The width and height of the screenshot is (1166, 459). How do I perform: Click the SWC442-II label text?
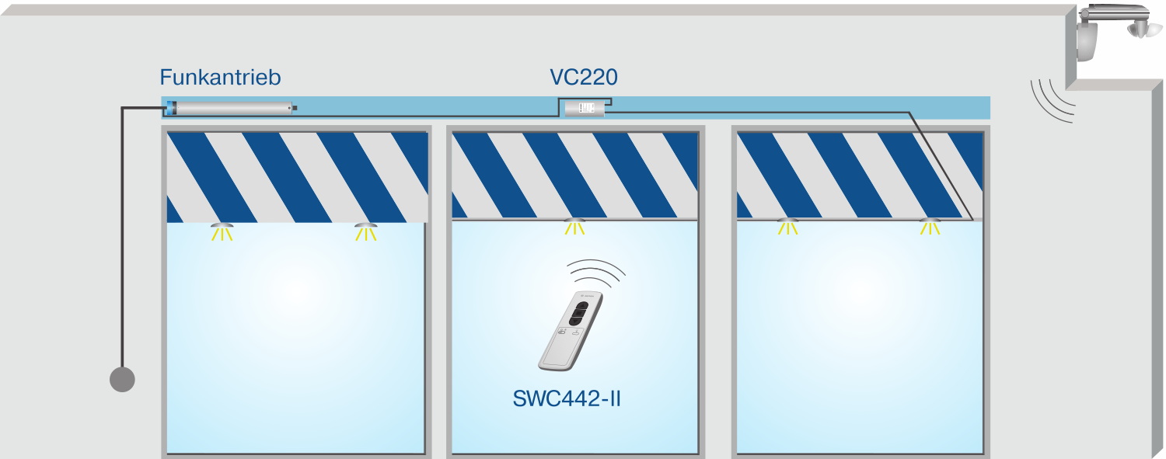[567, 399]
